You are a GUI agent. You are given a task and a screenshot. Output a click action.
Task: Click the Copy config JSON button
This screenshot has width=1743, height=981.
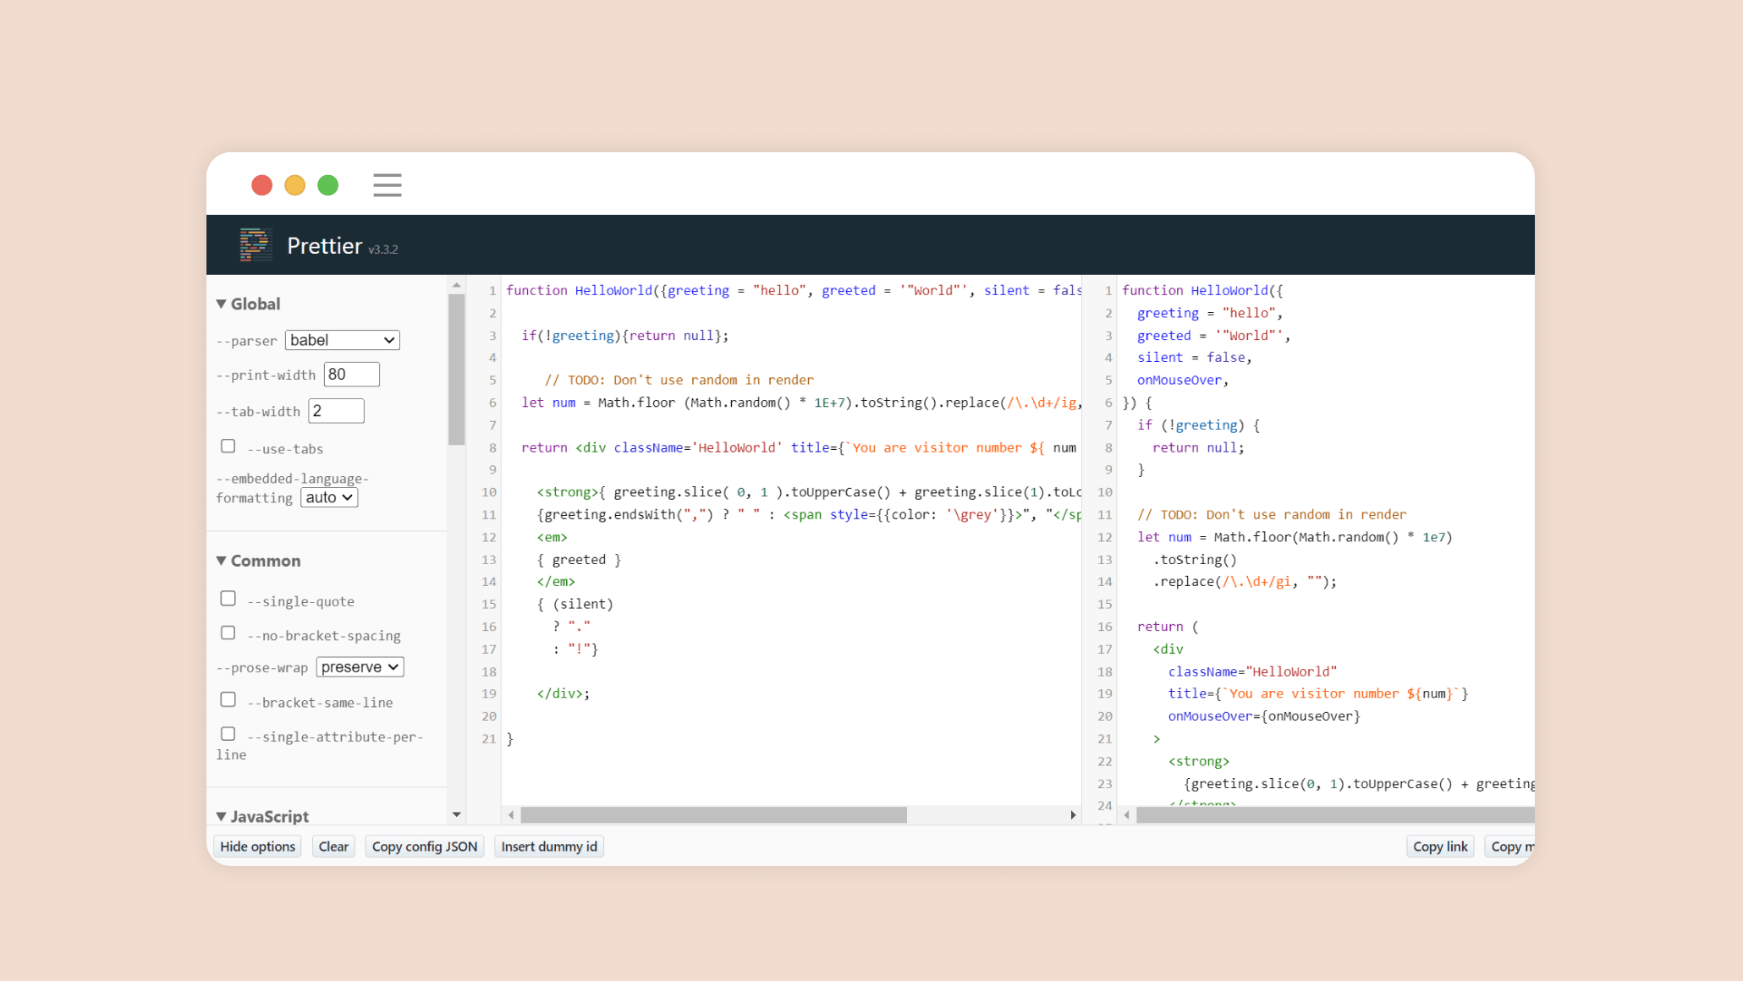(x=425, y=847)
